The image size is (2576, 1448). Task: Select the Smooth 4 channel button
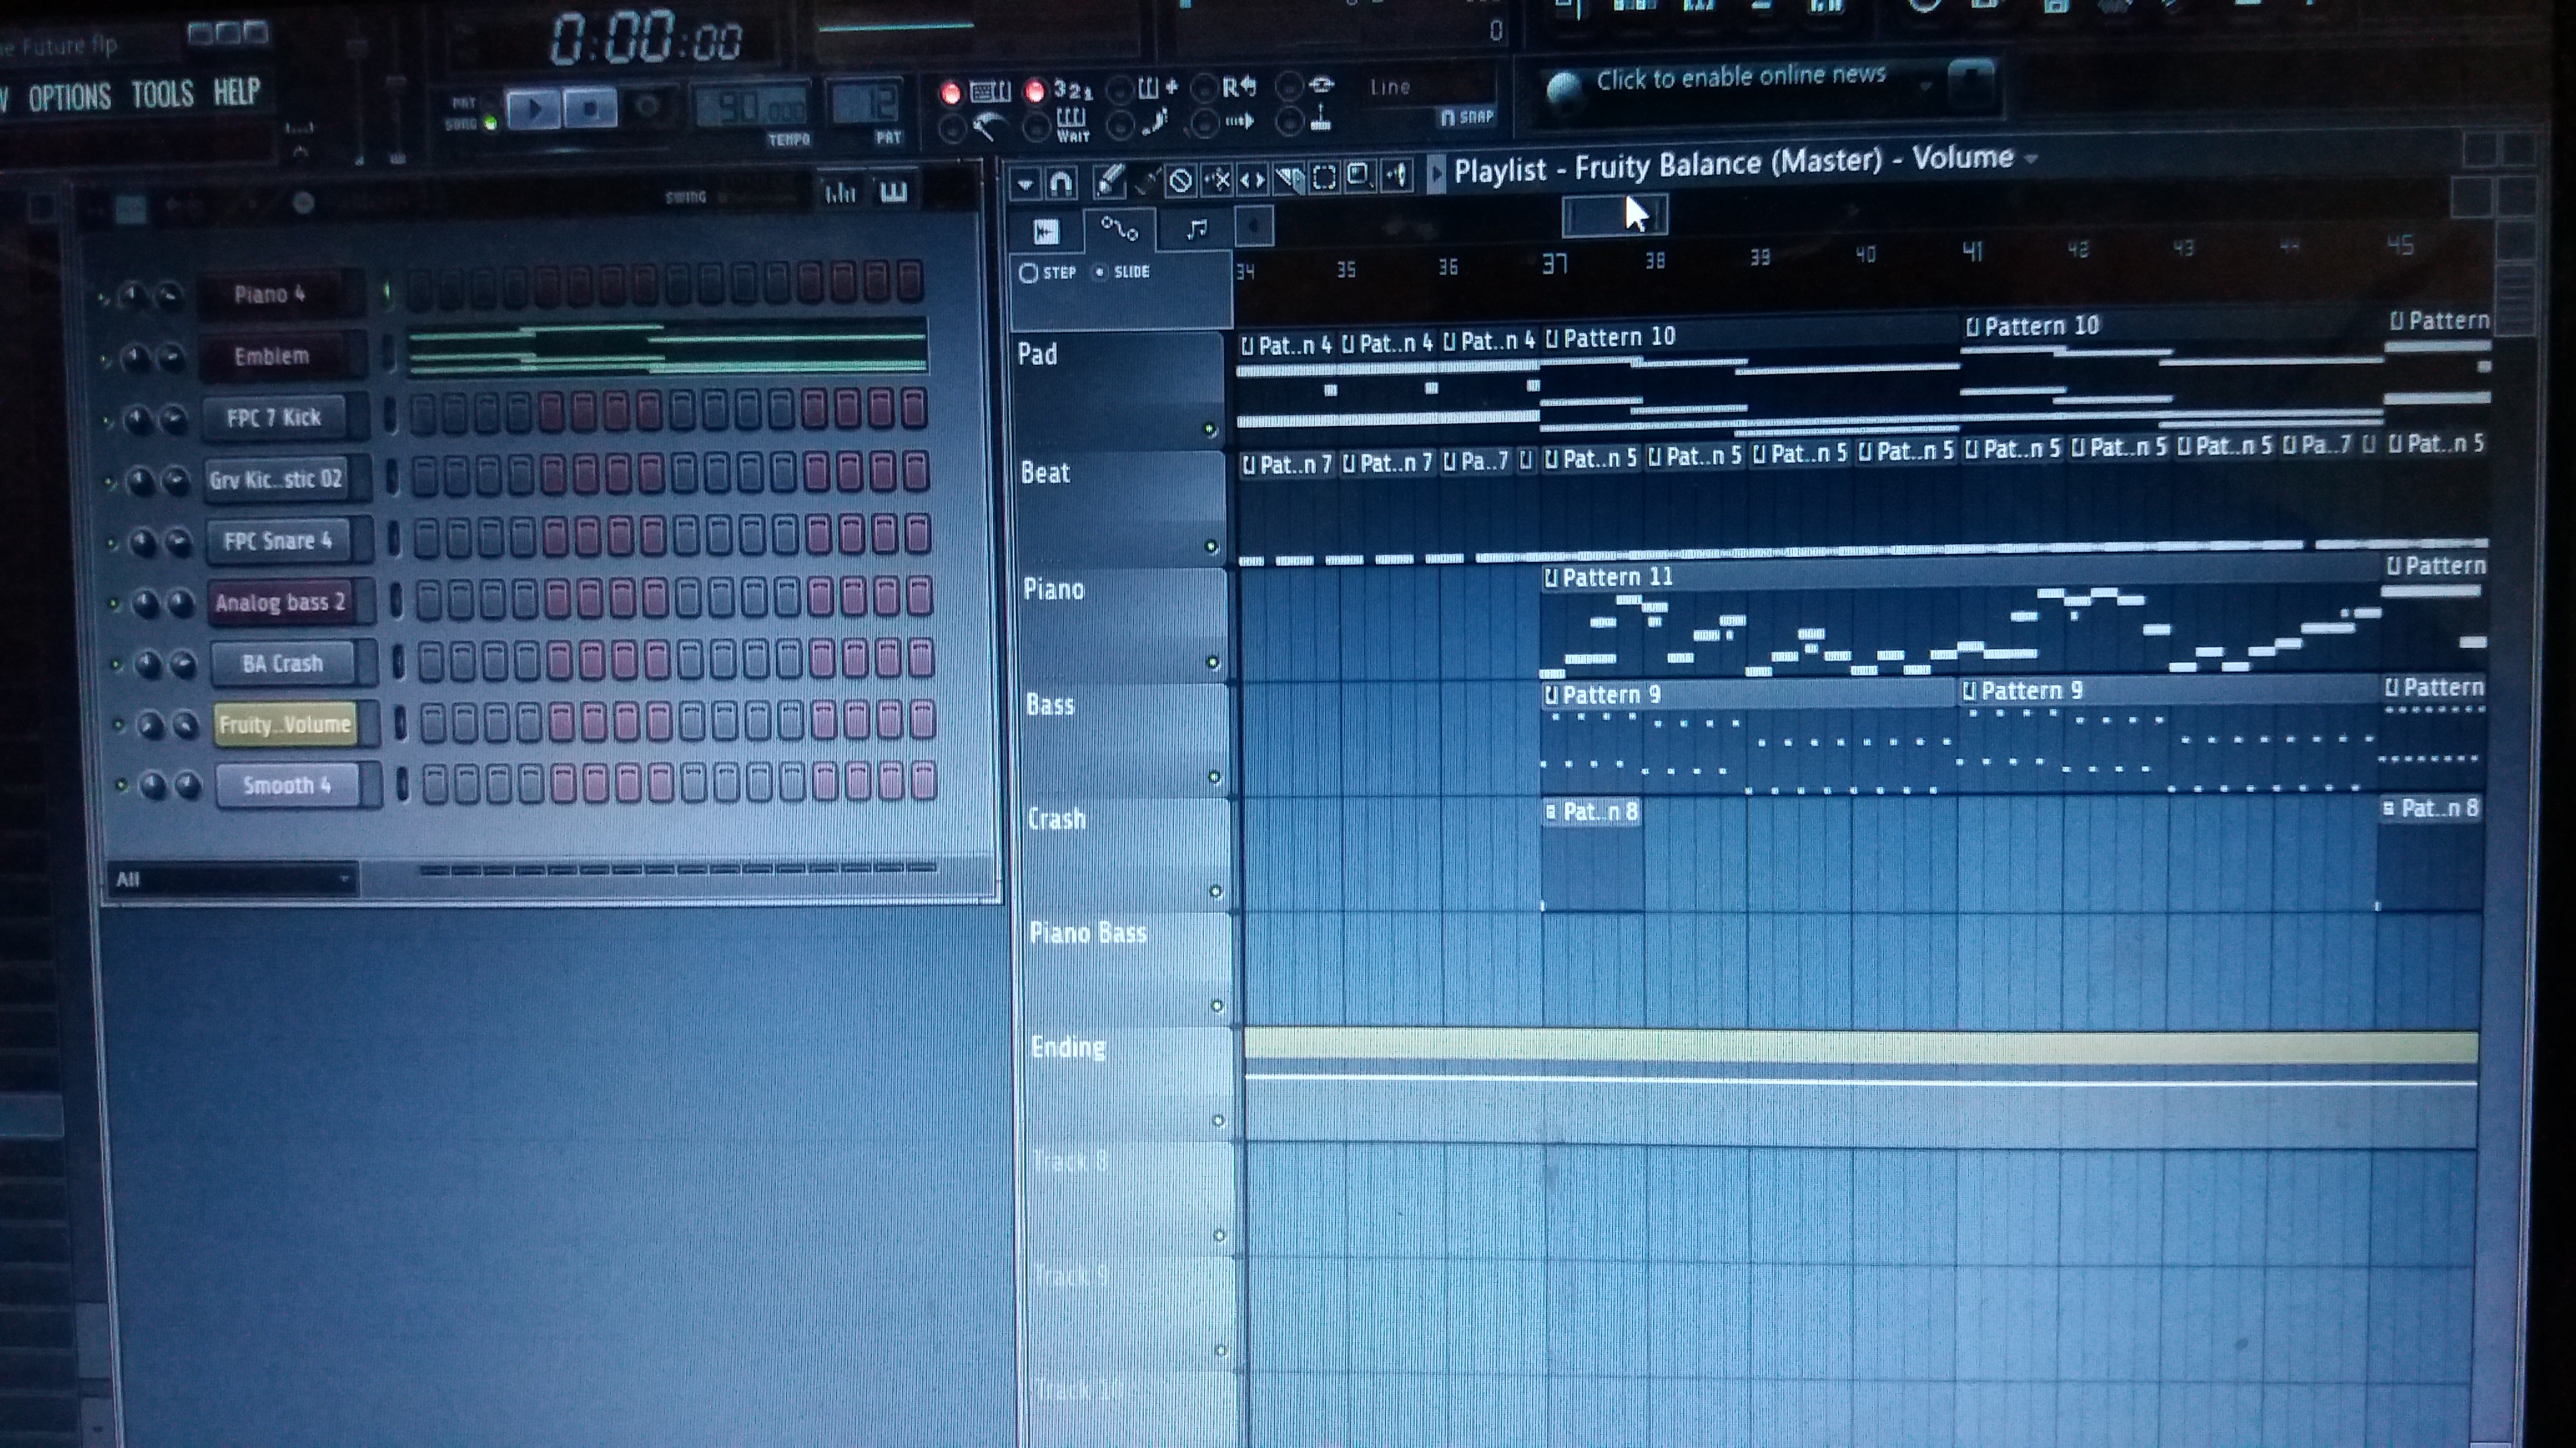[287, 786]
